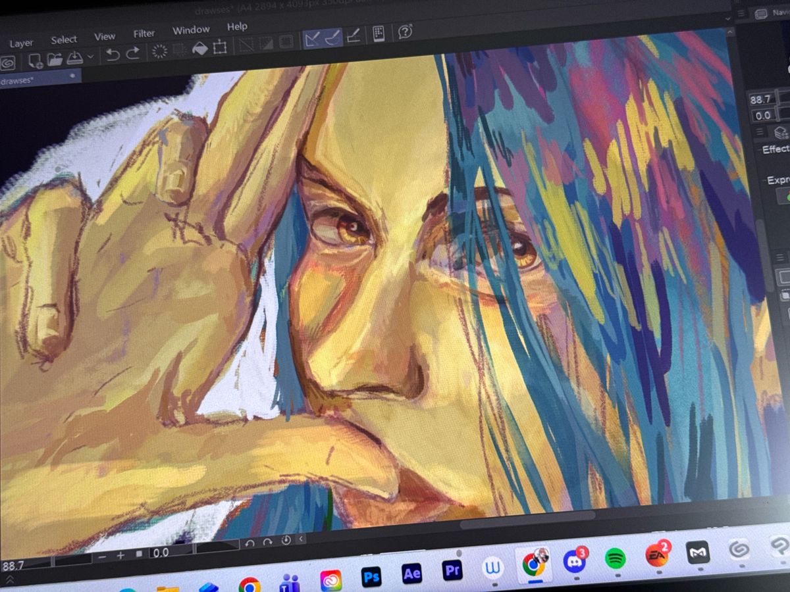Open Spotify from the taskbar
The height and width of the screenshot is (592, 790).
point(616,558)
